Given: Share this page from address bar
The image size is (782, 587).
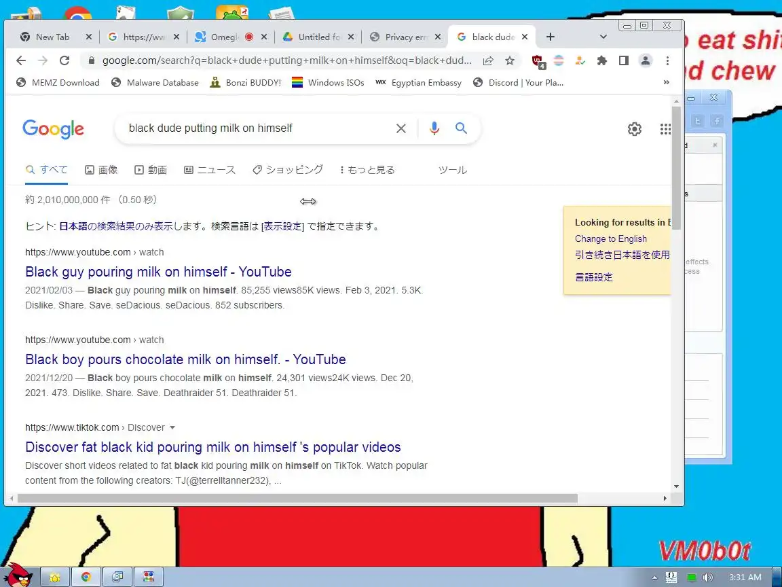Looking at the screenshot, I should (x=488, y=60).
